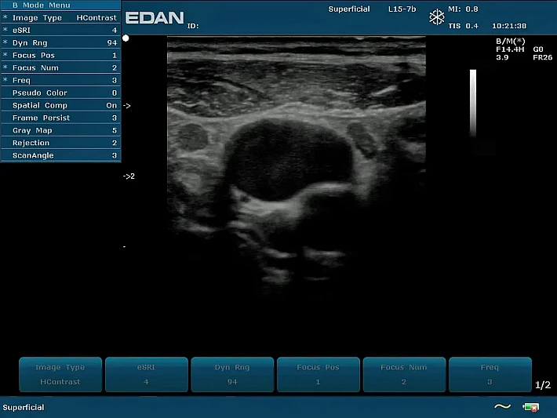Click the first focus arrow marker
The height and width of the screenshot is (418, 557).
coord(127,105)
